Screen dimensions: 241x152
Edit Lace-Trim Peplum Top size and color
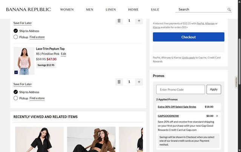click(x=63, y=54)
